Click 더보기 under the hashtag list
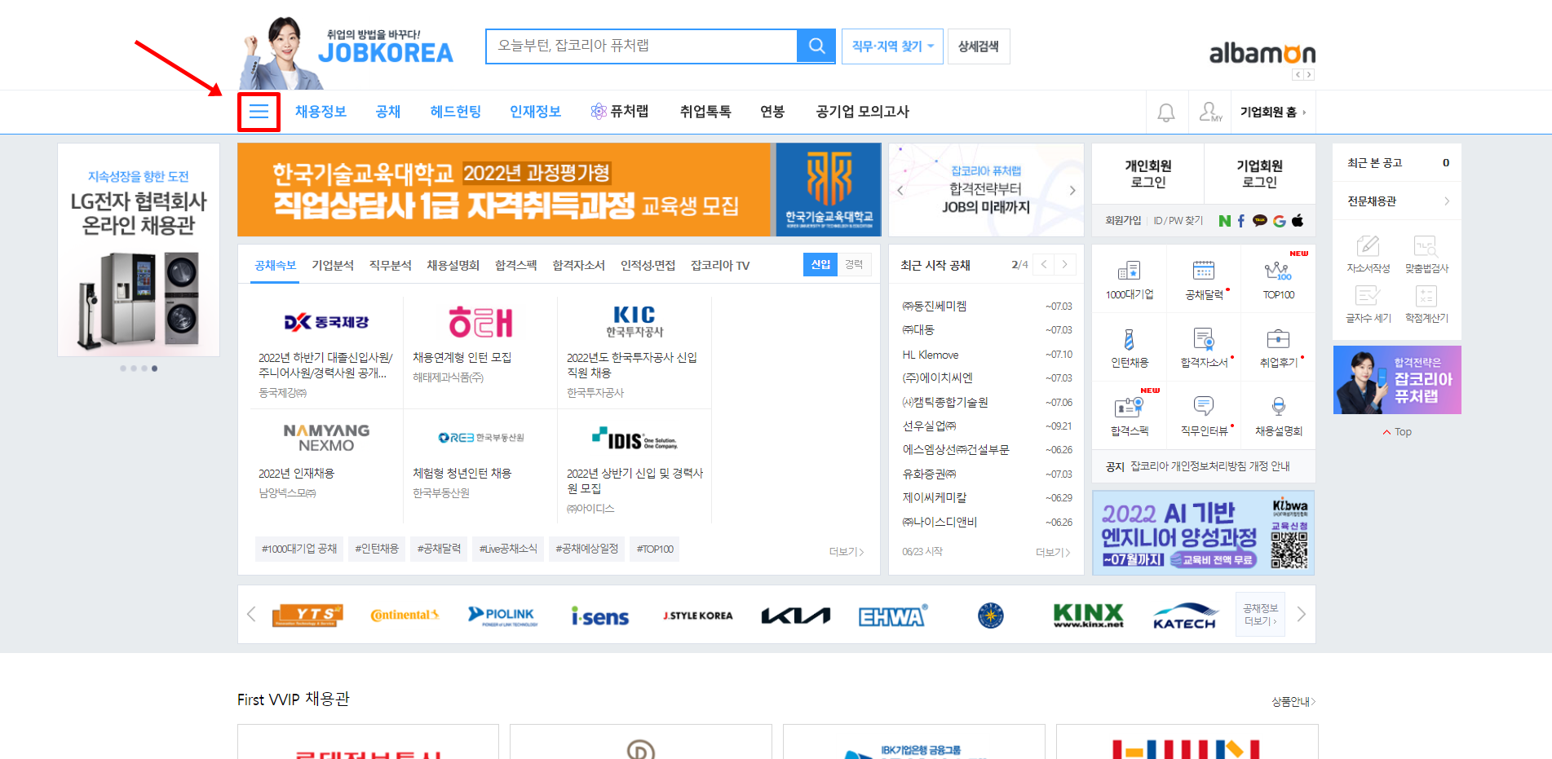 pos(846,552)
